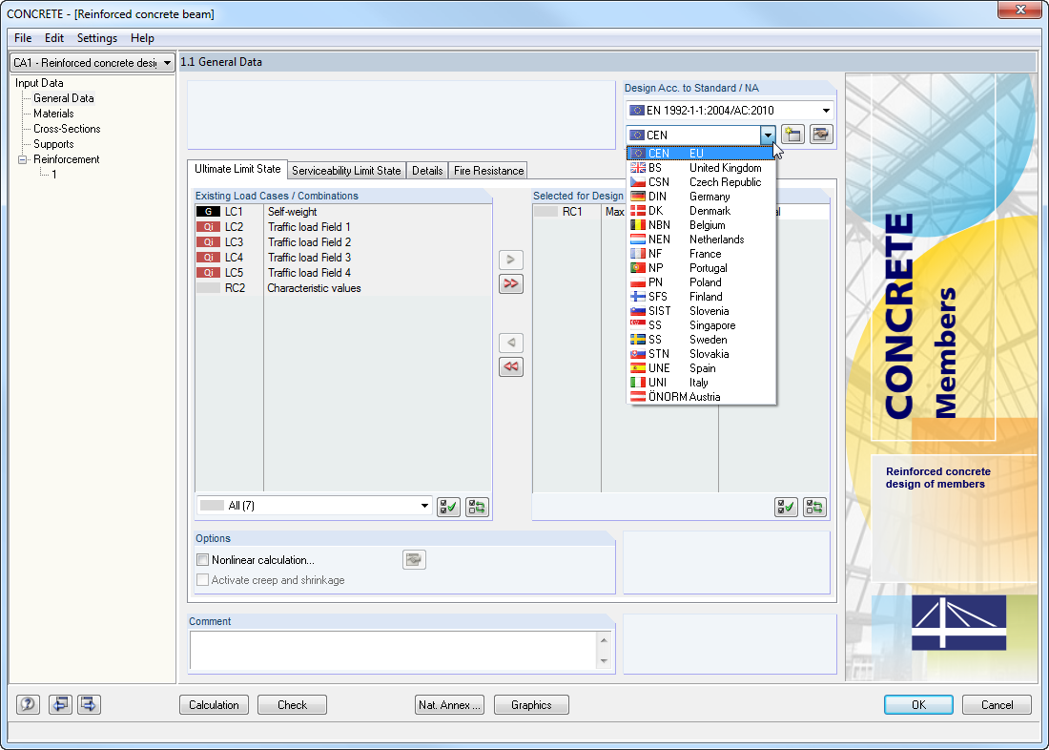Enable the Nonlinear calculation checkbox
Viewport: 1049px width, 750px height.
point(203,560)
